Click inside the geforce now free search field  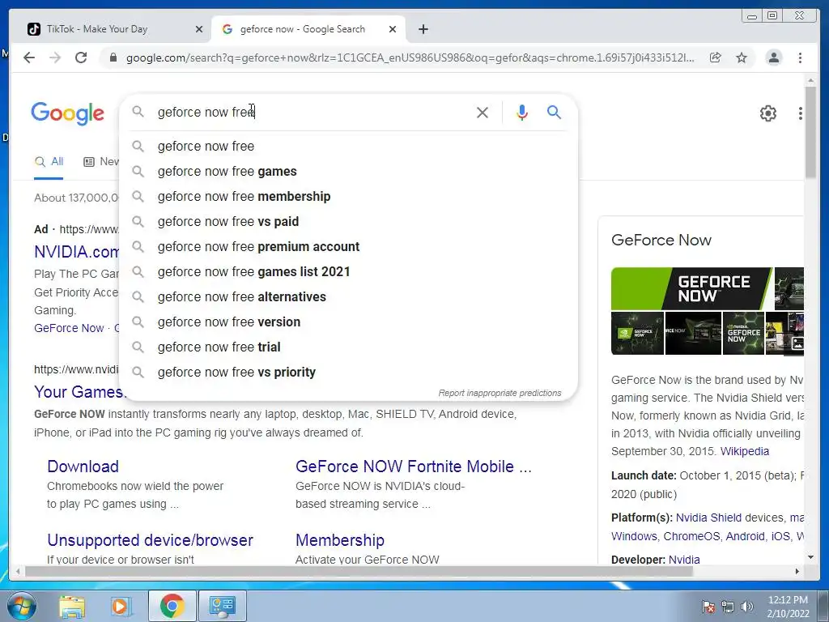[x=312, y=112]
